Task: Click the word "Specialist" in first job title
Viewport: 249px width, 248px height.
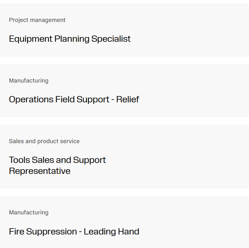Action: (x=111, y=39)
